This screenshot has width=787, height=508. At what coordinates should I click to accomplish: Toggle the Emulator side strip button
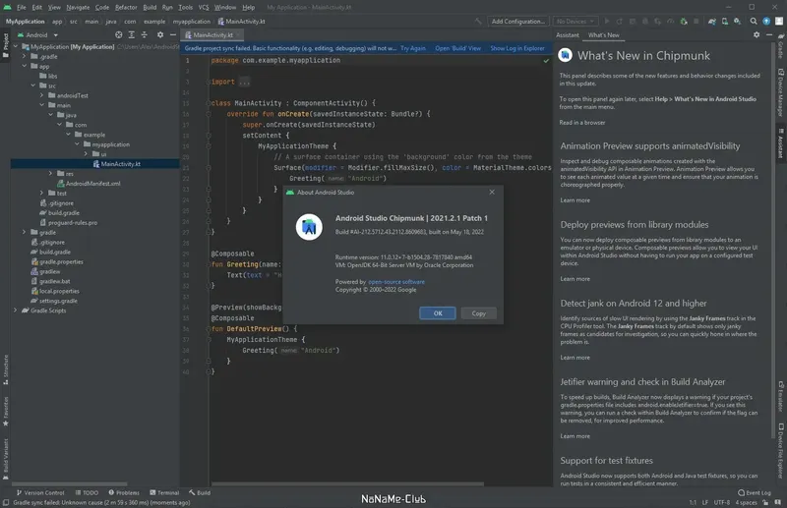click(781, 397)
